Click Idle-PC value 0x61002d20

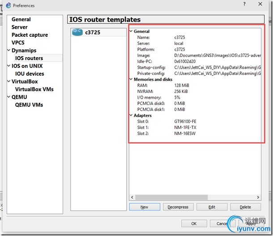coord(185,61)
